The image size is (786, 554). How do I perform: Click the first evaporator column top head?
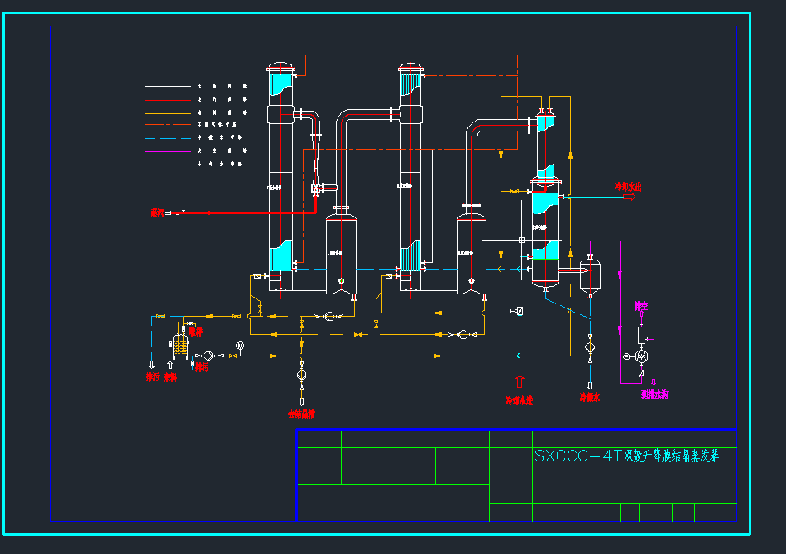[x=280, y=69]
